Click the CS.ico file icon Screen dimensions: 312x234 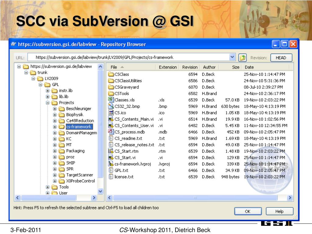[111, 112]
